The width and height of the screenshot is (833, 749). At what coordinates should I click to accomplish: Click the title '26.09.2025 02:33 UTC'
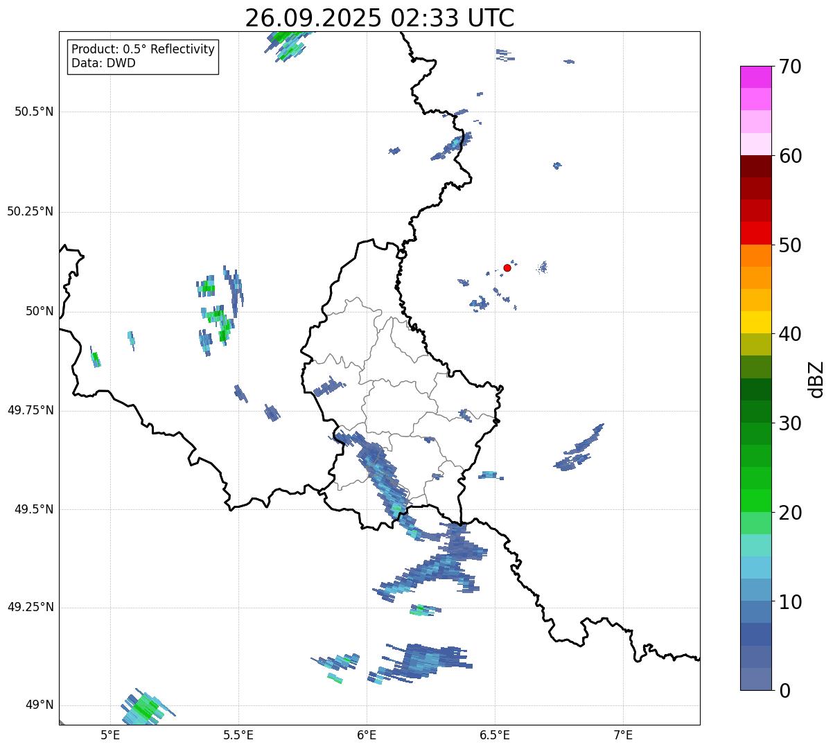380,18
